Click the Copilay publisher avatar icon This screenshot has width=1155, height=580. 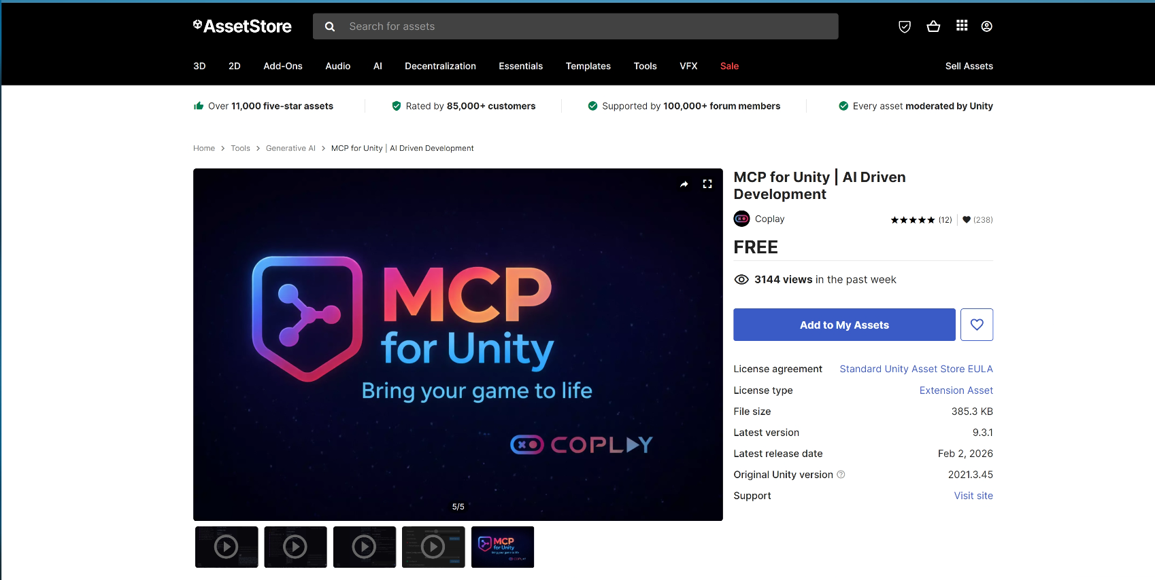741,219
